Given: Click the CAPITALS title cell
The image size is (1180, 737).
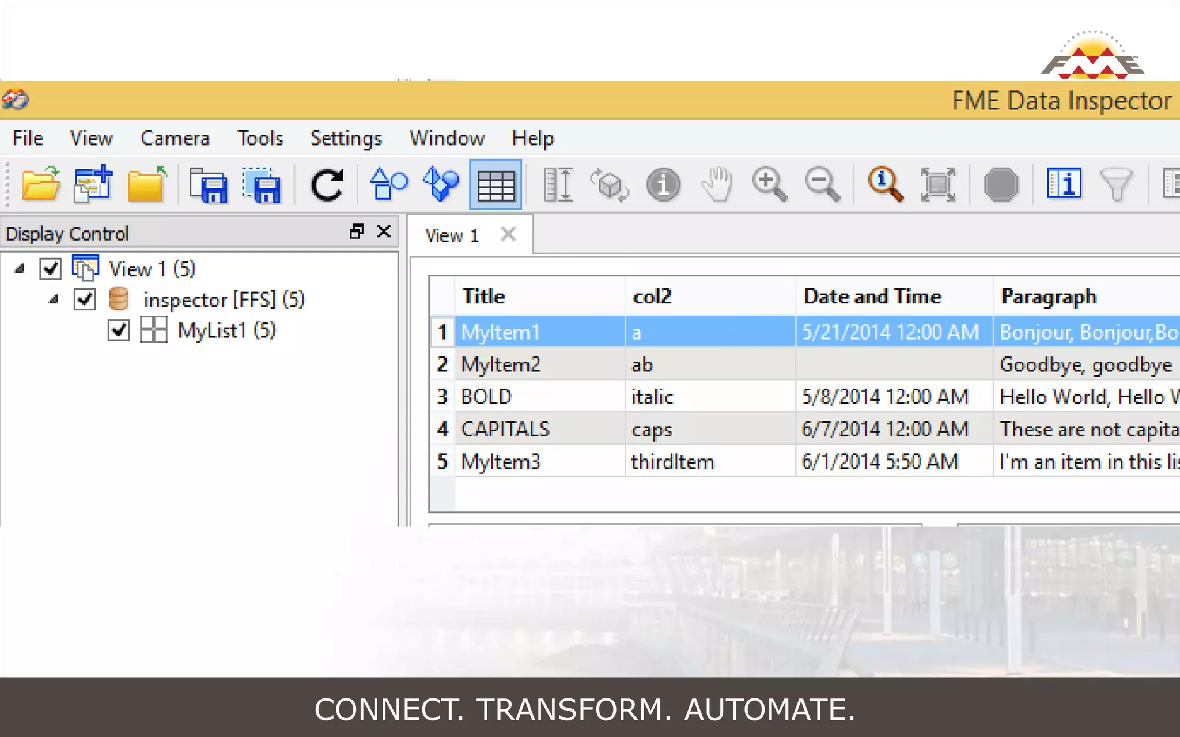Looking at the screenshot, I should [x=540, y=429].
